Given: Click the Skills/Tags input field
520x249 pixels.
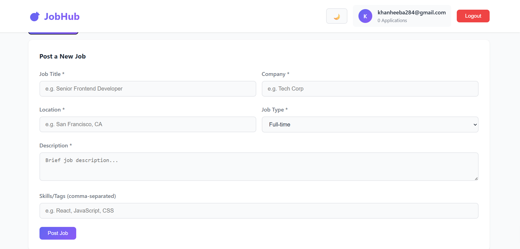Looking at the screenshot, I should click(x=259, y=210).
